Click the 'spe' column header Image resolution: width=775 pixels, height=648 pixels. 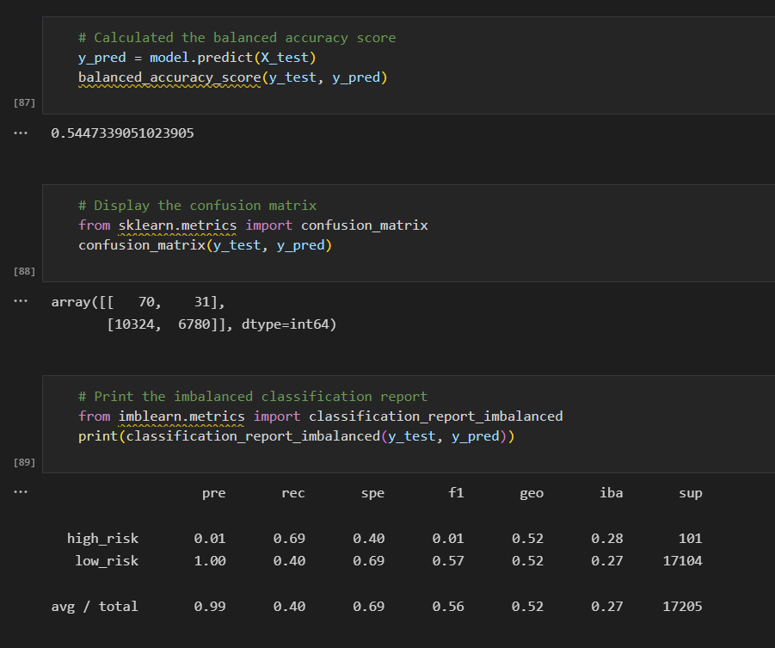click(372, 493)
